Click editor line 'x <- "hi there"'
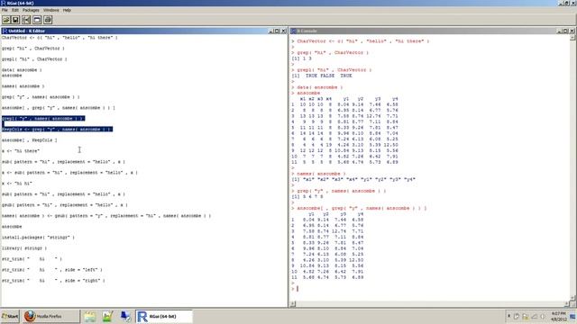 [x=21, y=150]
